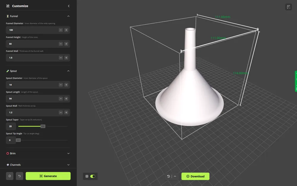The image size is (297, 186).
Task: Collapse the Customize sidebar with the arrow
Action: (x=69, y=6)
